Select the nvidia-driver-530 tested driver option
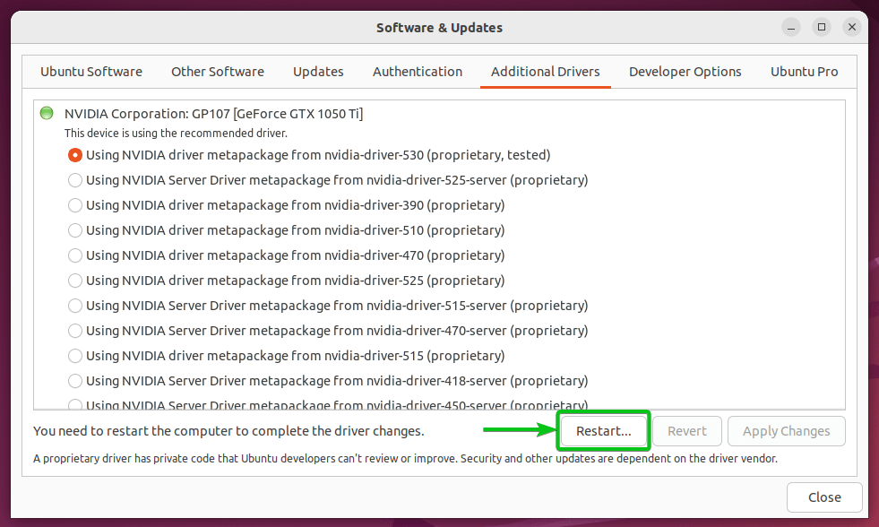The image size is (879, 527). 75,155
